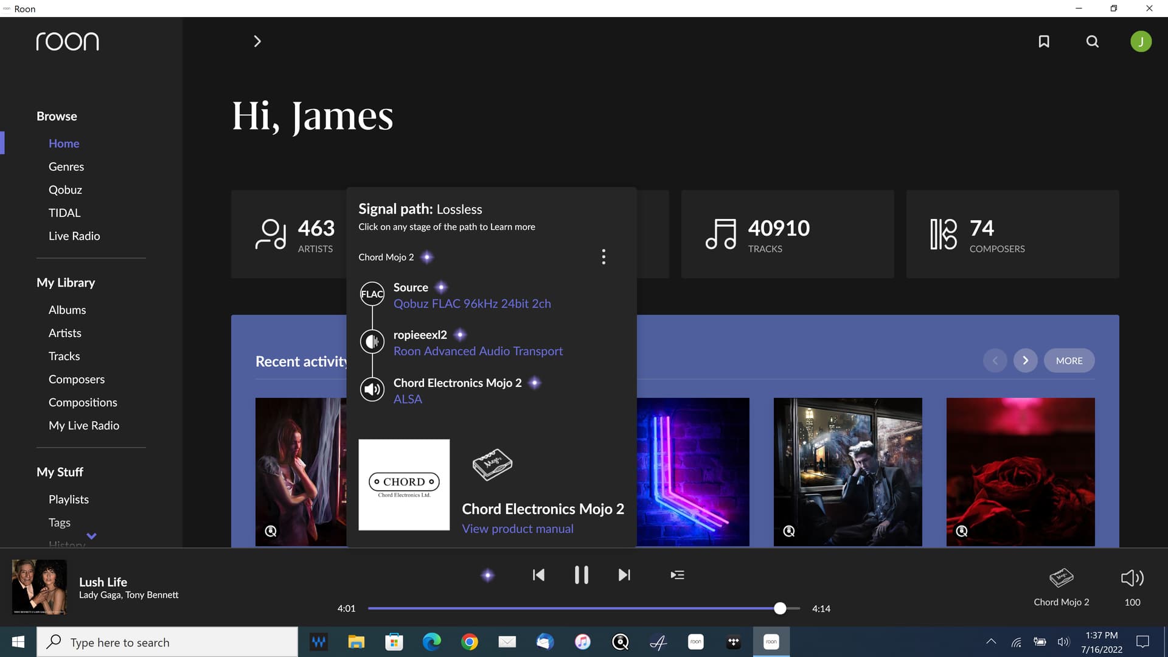Show hidden system tray icons

pyautogui.click(x=991, y=641)
